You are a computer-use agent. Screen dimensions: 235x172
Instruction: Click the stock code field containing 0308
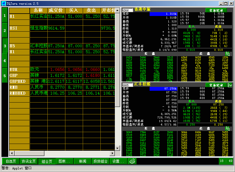pyautogui.click(x=128, y=10)
